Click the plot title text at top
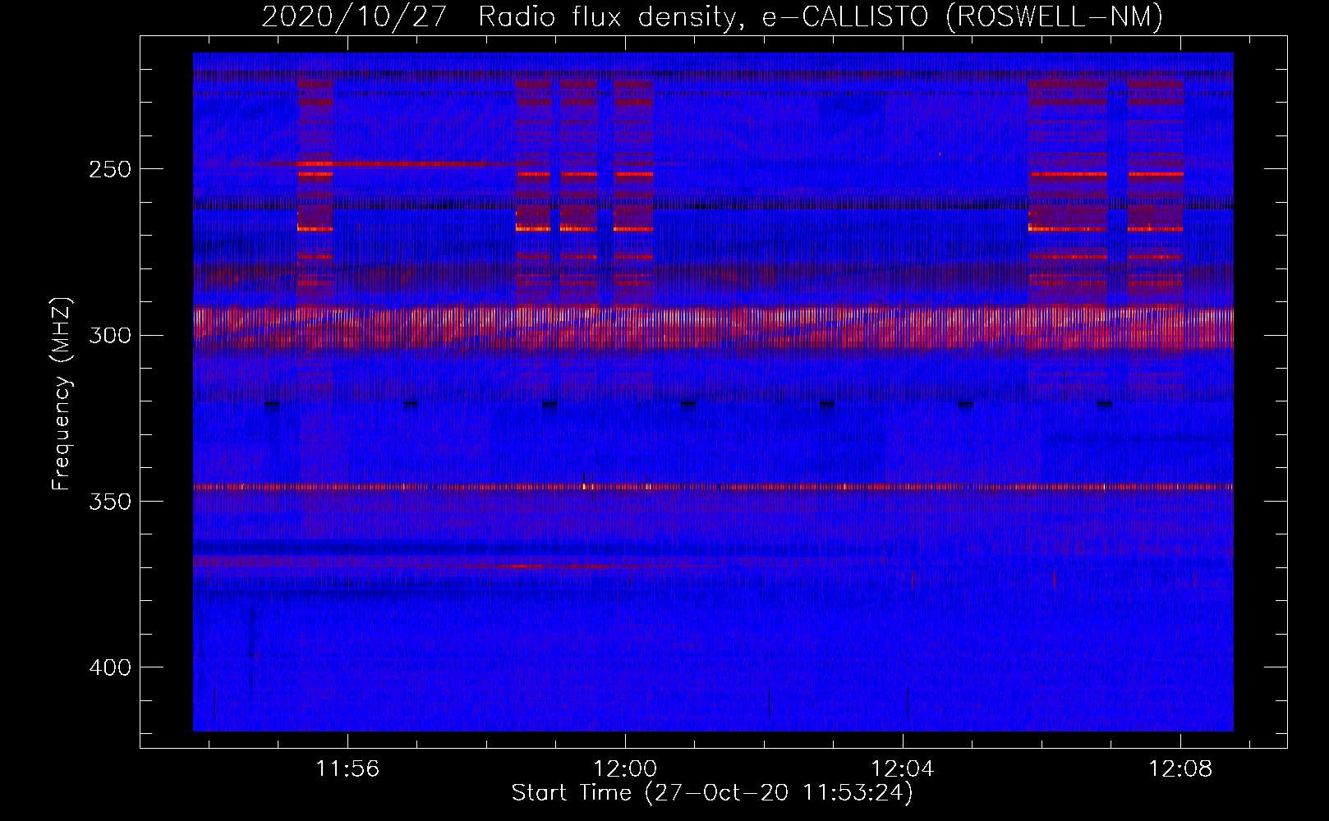Screen dimensions: 1329x821 click(712, 16)
